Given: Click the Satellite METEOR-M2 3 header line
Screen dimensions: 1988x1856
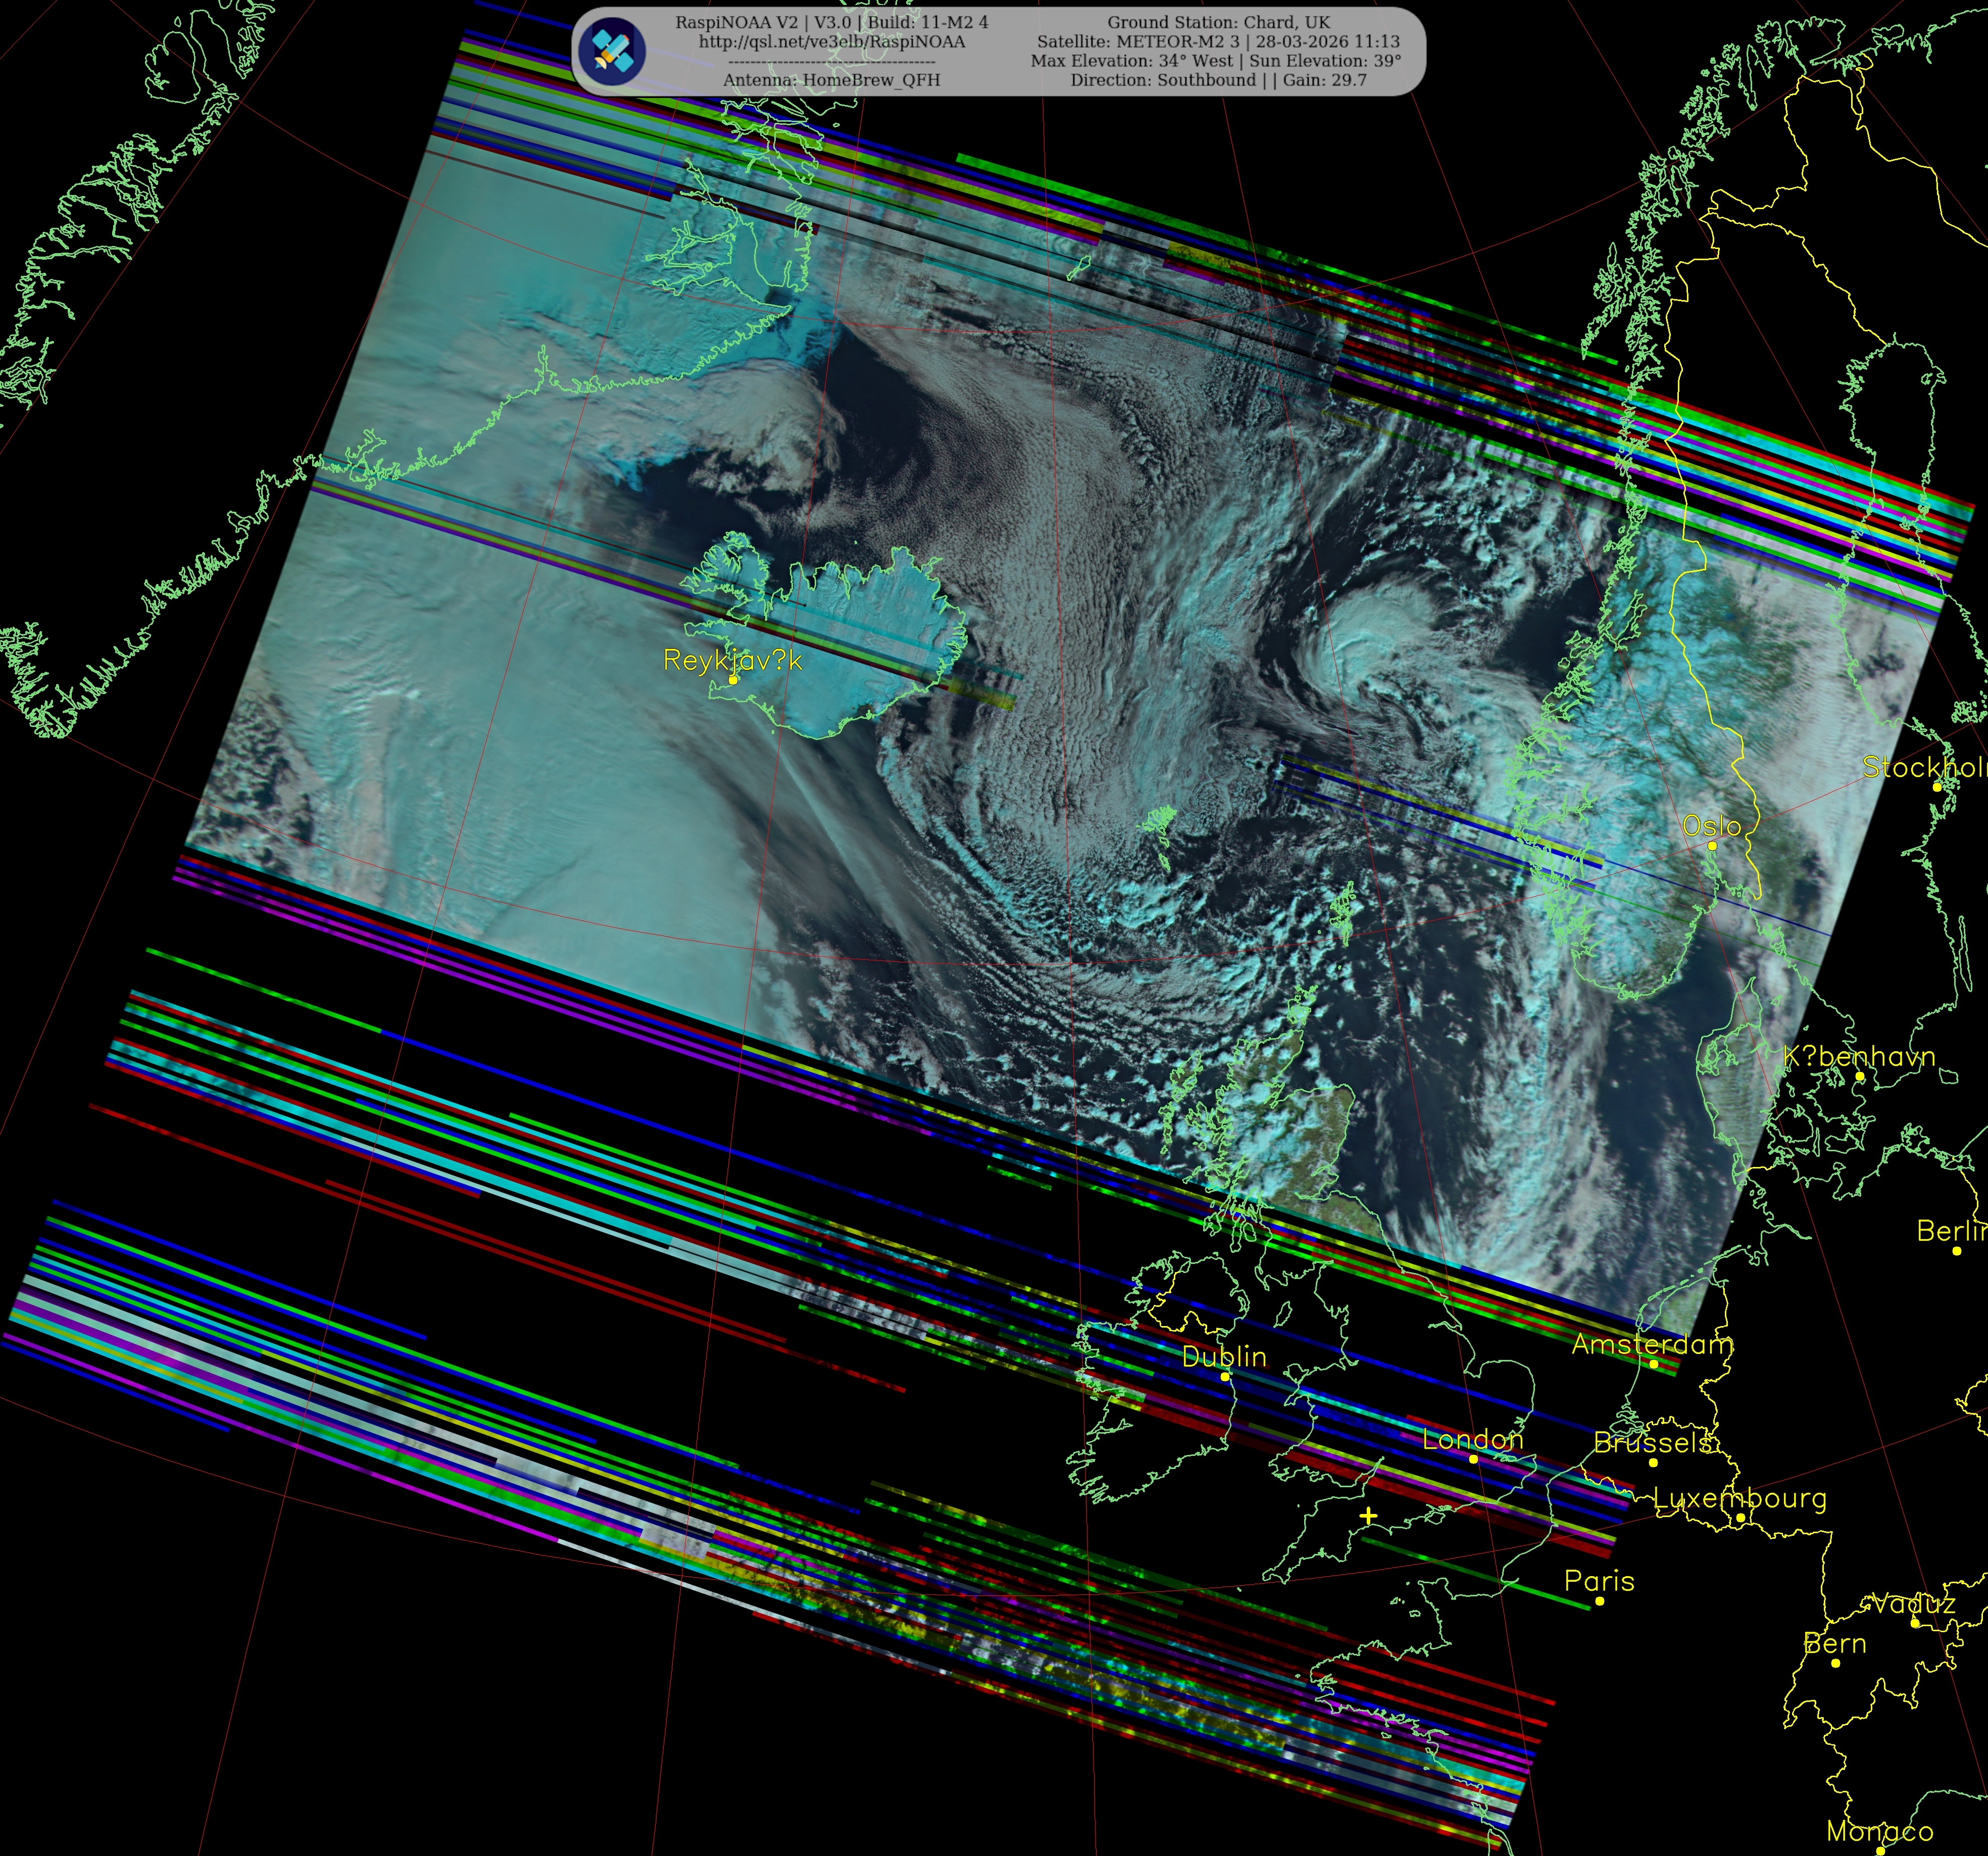Looking at the screenshot, I should point(1218,42).
